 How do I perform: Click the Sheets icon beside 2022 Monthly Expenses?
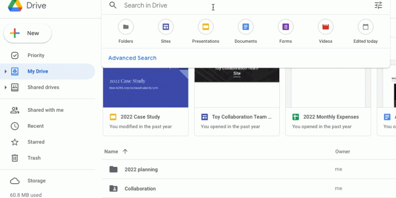tap(296, 117)
